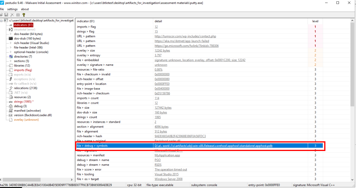
Task: Expand the file-header tree arrow
Action: click(x=11, y=48)
